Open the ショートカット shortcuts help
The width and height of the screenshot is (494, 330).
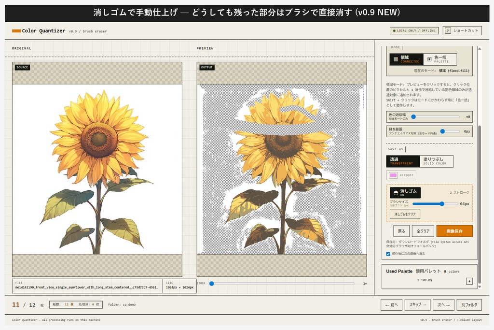[463, 30]
